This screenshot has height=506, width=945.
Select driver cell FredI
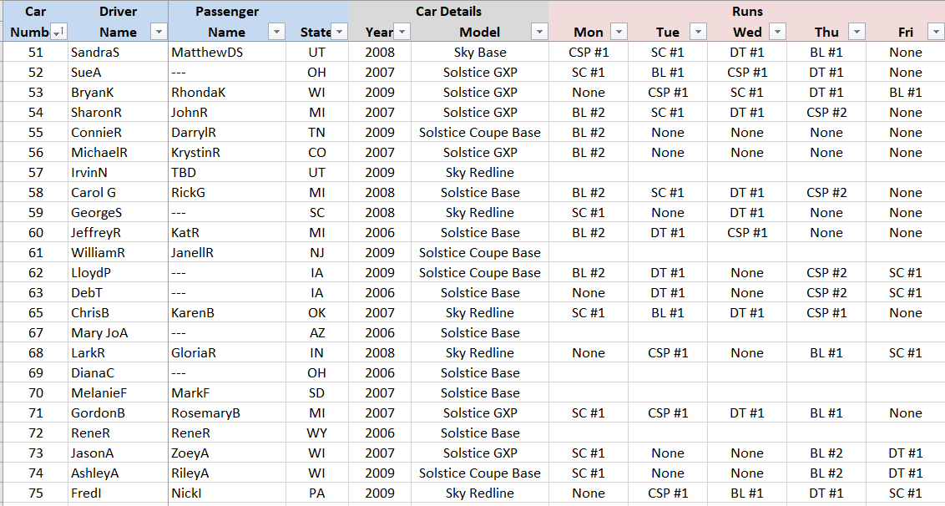click(119, 493)
